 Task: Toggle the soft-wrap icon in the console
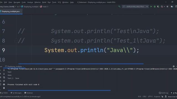(x=4, y=77)
